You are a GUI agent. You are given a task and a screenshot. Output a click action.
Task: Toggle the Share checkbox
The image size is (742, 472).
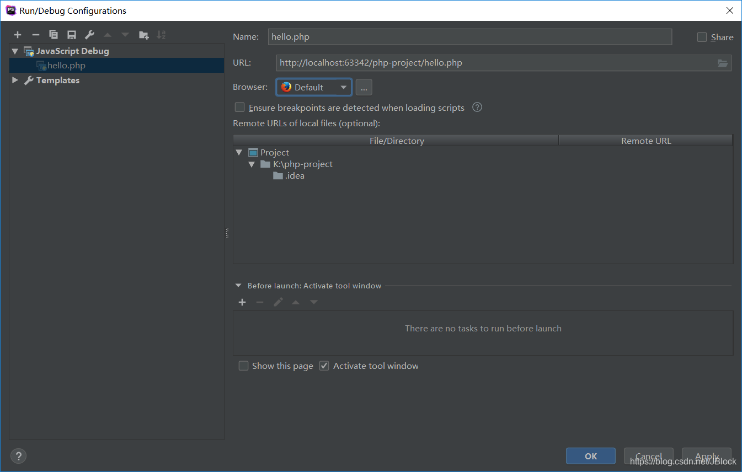pos(702,37)
